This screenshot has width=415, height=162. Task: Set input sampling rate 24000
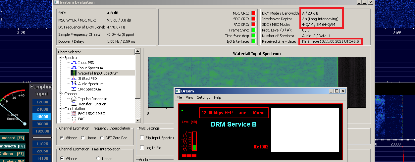(42, 109)
